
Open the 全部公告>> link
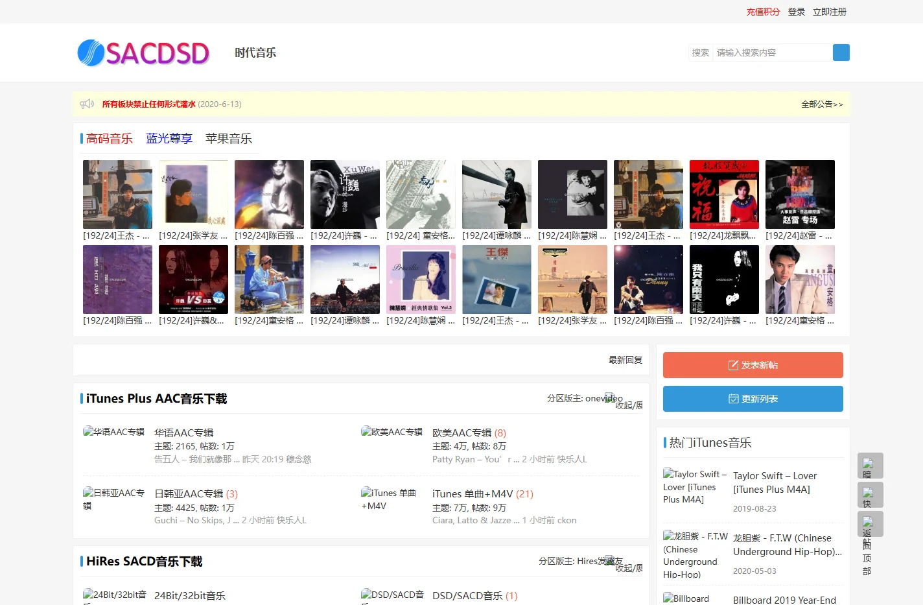pyautogui.click(x=822, y=104)
